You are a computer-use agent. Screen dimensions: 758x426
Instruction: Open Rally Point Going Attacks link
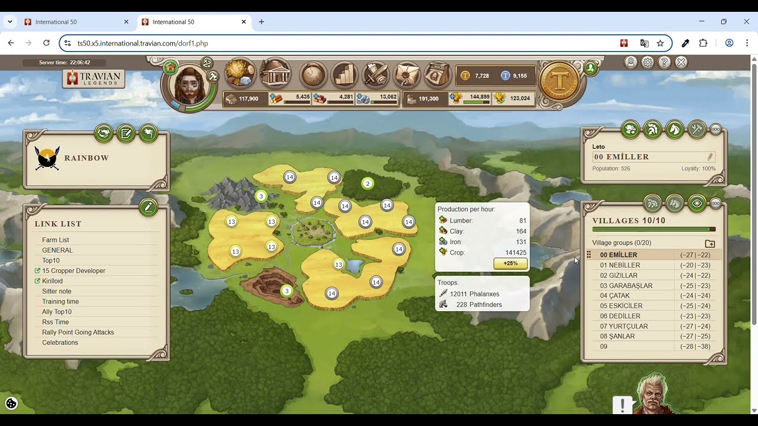[x=78, y=333]
